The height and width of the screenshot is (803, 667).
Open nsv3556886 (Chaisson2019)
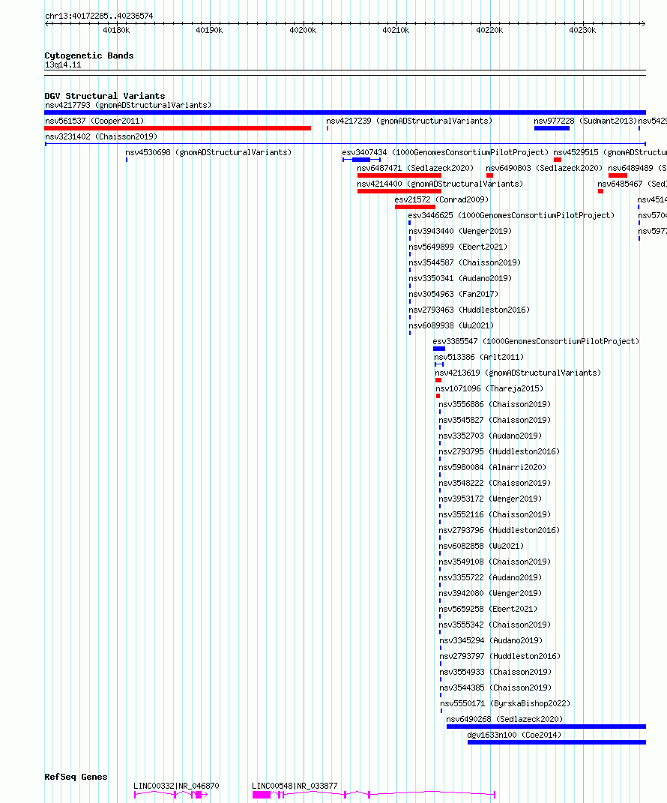pos(495,405)
